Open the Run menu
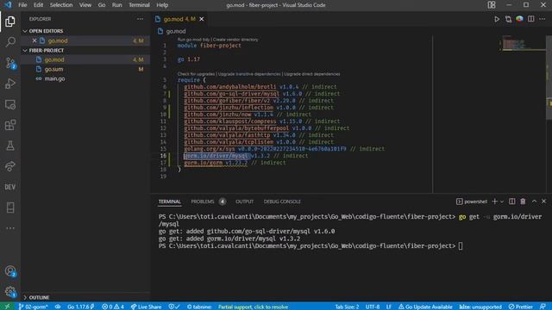This screenshot has height=310, width=552. pyautogui.click(x=117, y=5)
